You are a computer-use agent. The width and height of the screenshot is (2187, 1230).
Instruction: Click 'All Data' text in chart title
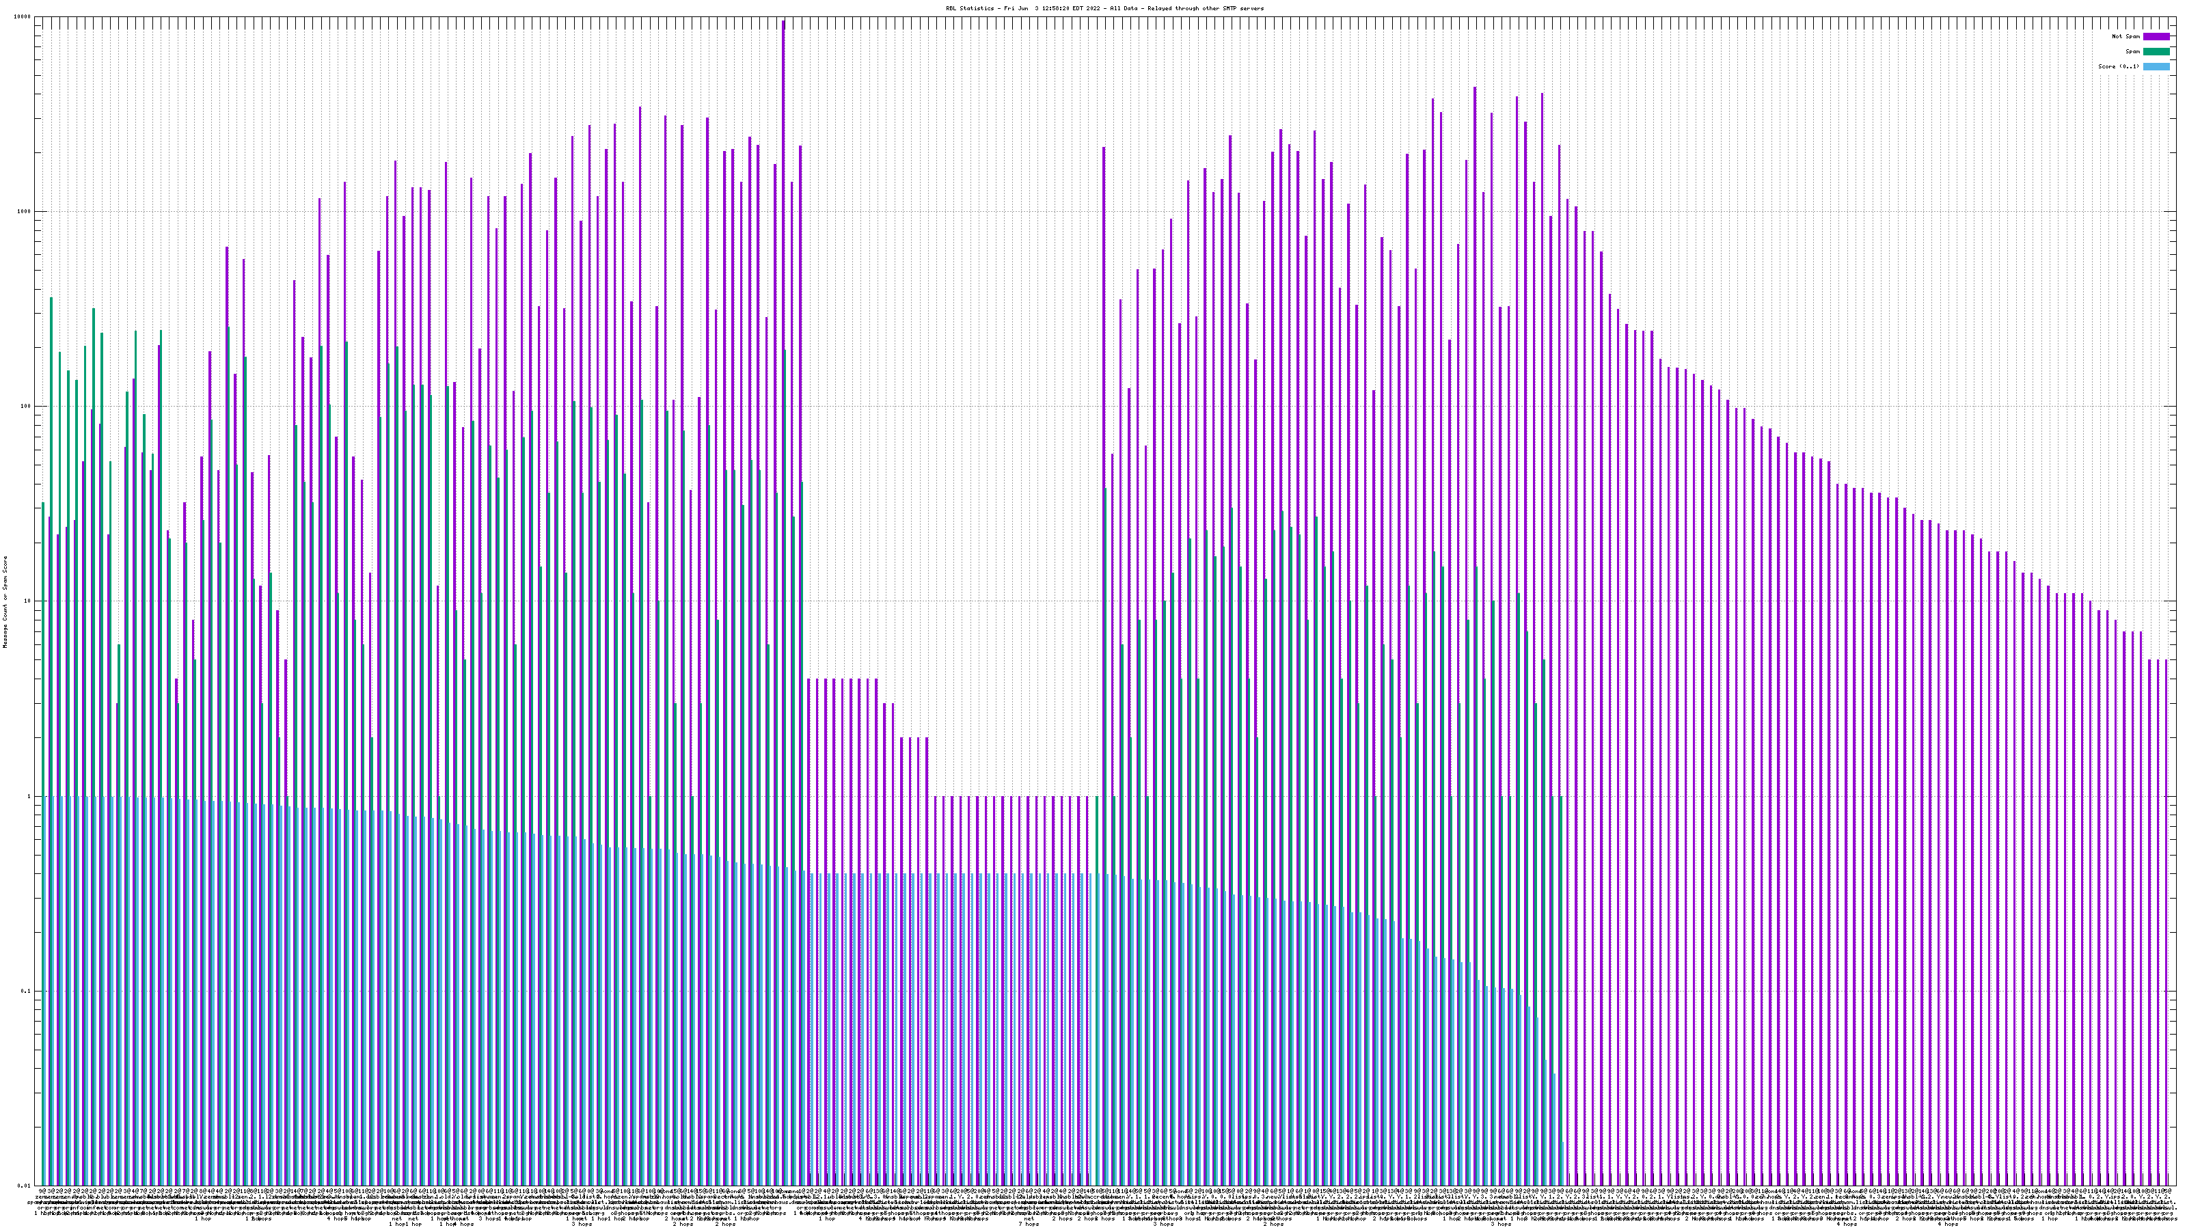coord(1123,8)
